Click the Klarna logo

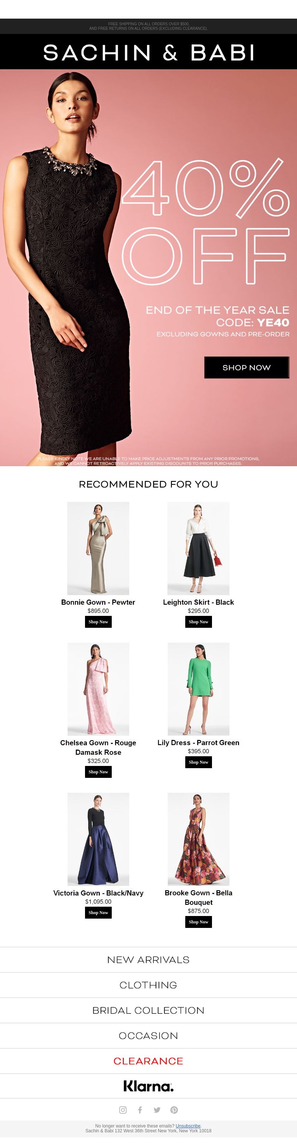coord(148,1085)
